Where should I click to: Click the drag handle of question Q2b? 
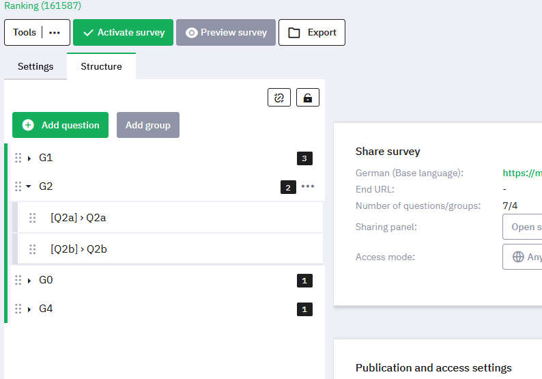click(x=32, y=249)
